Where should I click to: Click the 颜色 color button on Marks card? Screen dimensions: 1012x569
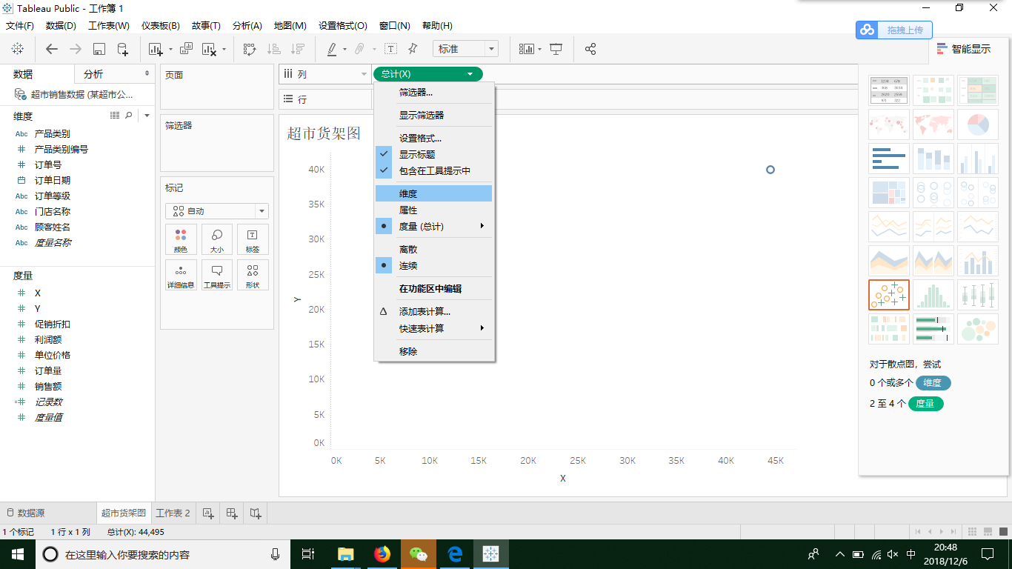click(181, 239)
